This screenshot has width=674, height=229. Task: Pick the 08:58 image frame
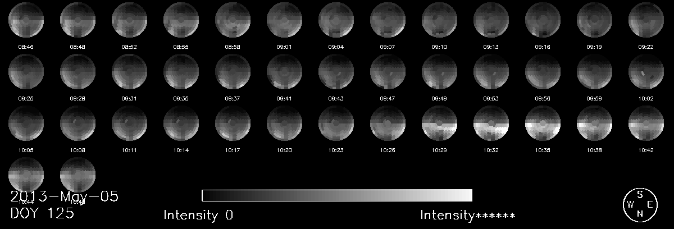[233, 20]
